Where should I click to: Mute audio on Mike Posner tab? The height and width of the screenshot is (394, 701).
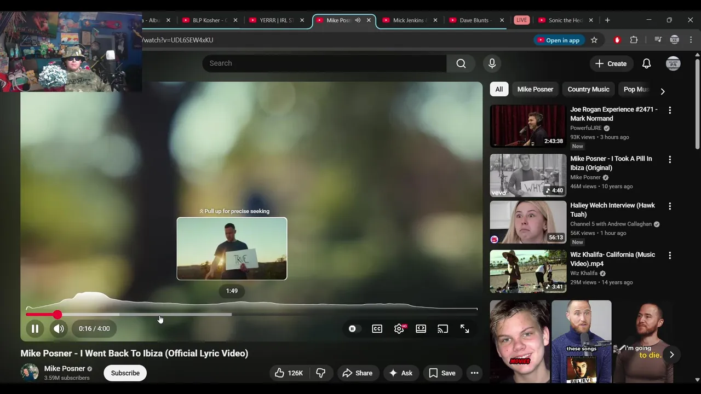pyautogui.click(x=358, y=20)
